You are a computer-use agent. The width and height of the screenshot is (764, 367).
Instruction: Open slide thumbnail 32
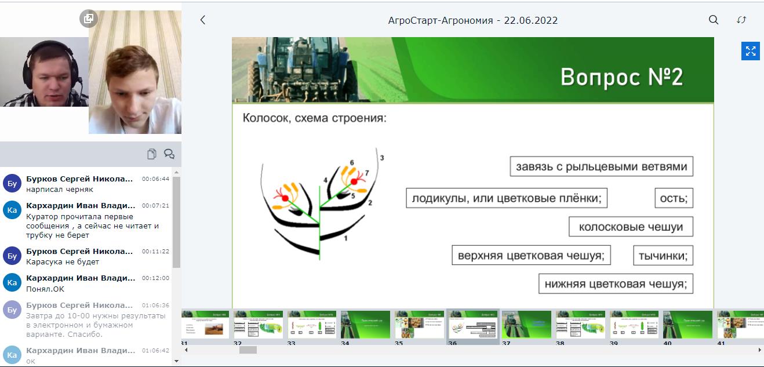tap(259, 325)
